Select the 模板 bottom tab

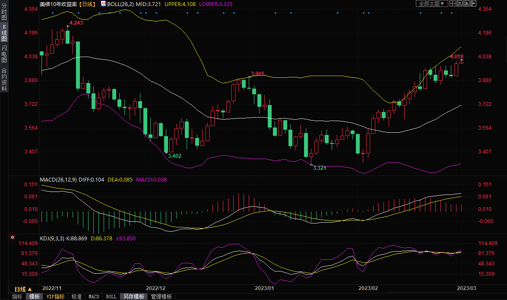click(x=34, y=297)
